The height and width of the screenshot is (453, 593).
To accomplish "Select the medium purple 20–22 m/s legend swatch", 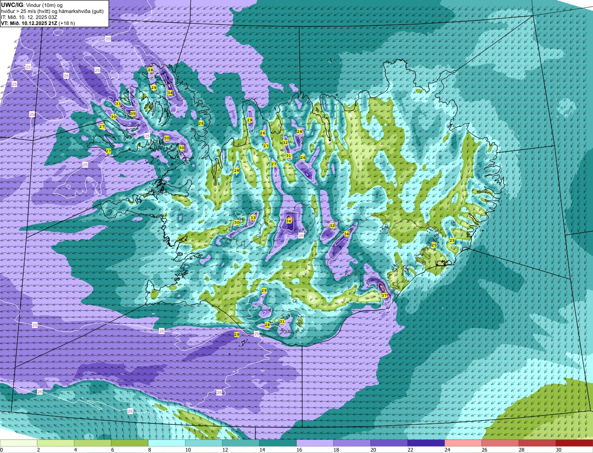I will [389, 443].
